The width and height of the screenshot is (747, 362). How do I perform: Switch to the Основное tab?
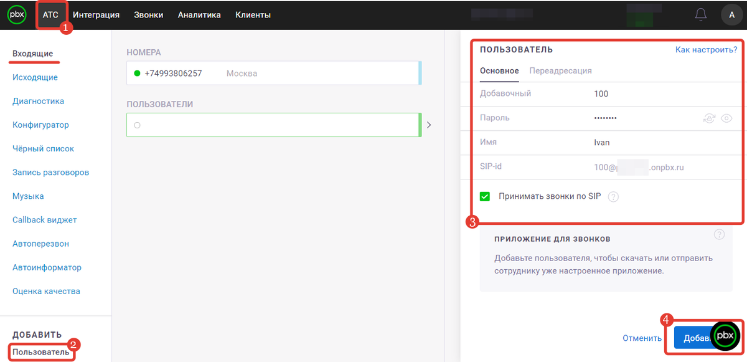[x=499, y=71]
